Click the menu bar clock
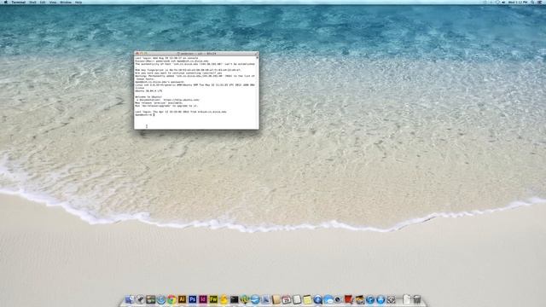 point(518,2)
